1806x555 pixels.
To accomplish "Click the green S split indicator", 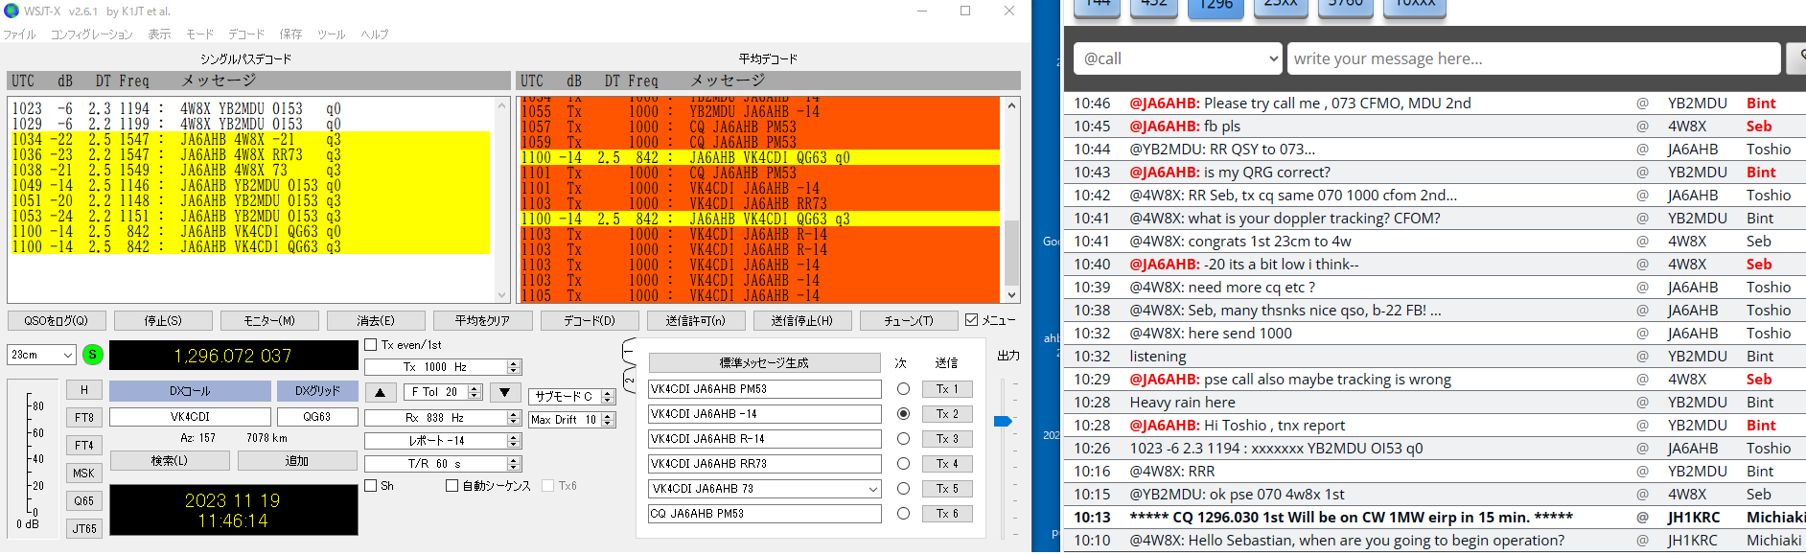I will (93, 355).
